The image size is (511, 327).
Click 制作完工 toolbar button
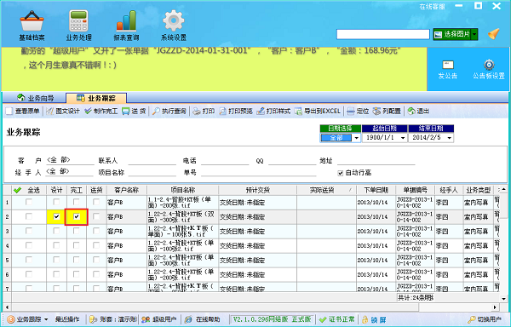pyautogui.click(x=101, y=111)
